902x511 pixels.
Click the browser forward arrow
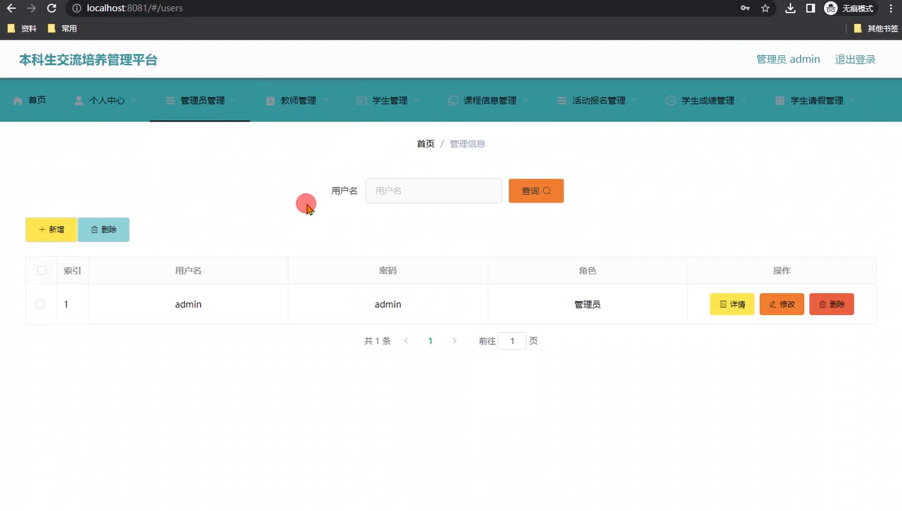[x=31, y=8]
